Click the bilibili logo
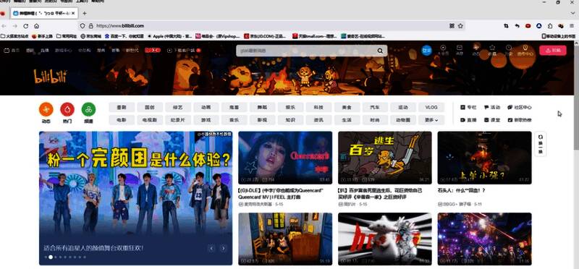Screen dimensions: 579x269 click(x=50, y=77)
